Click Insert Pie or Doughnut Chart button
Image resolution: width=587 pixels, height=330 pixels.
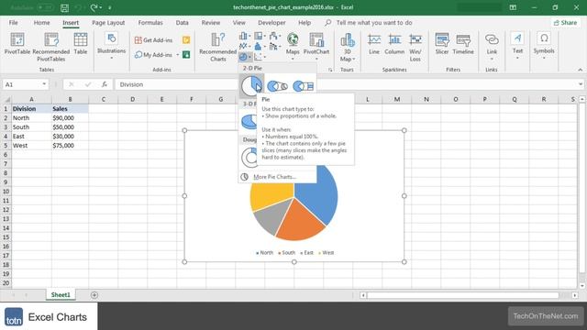(x=245, y=57)
